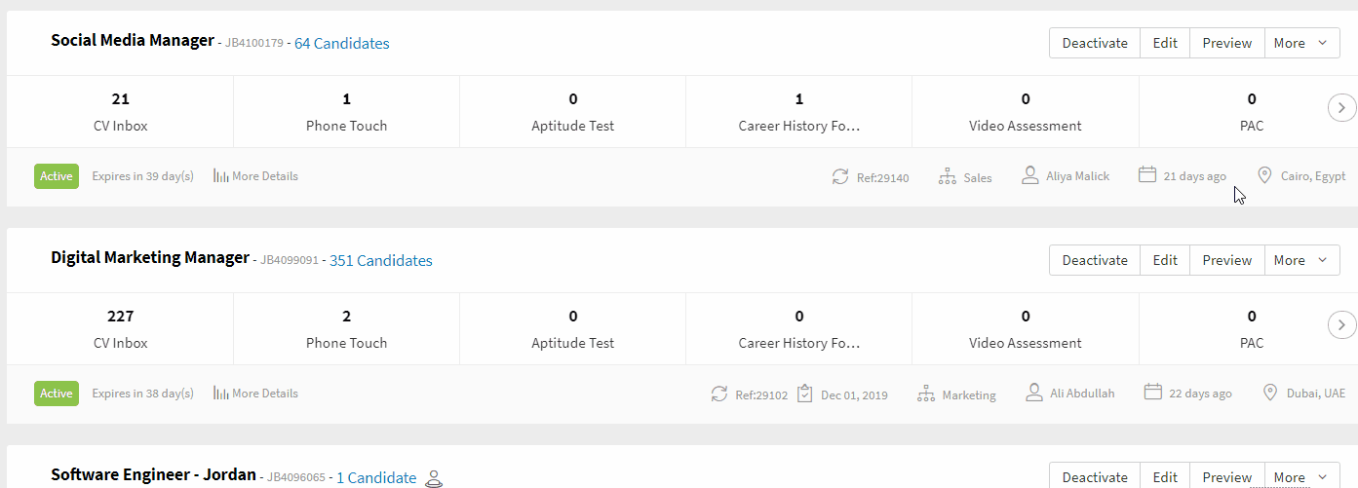Click location pin icon beside Dubai, UAE
This screenshot has width=1358, height=488.
(x=1269, y=393)
